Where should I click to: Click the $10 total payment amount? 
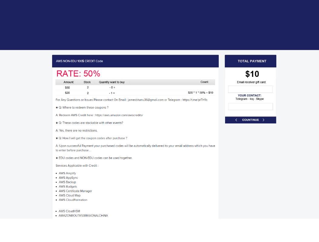click(x=252, y=74)
